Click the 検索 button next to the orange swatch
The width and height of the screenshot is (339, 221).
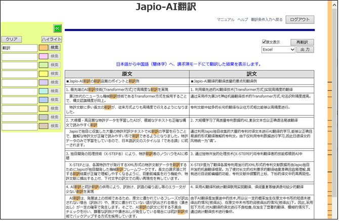coord(55,48)
